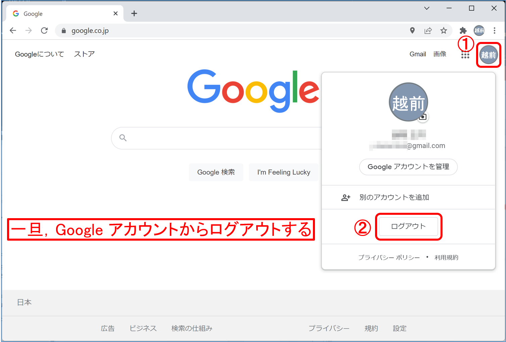This screenshot has width=506, height=342.
Task: Open the extensions puzzle icon
Action: [x=463, y=31]
